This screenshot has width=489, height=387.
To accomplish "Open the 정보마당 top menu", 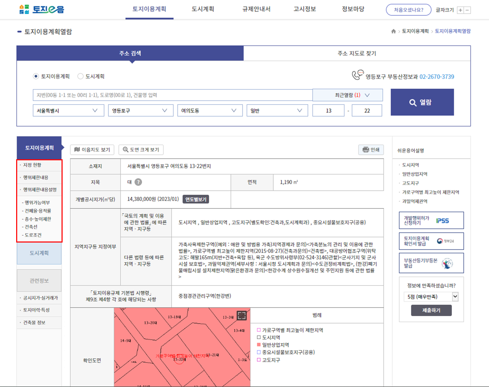I will 353,9.
